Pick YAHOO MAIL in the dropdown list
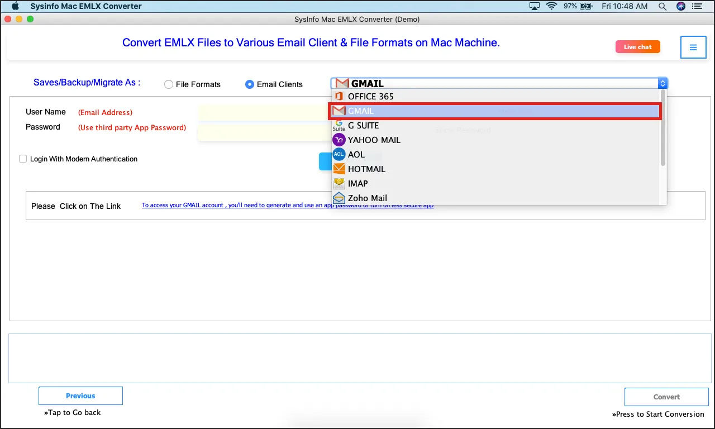This screenshot has width=715, height=429. (495, 140)
